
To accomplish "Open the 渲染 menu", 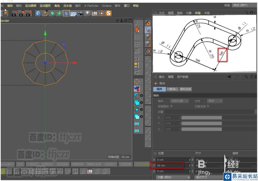I will [x=10, y=6].
